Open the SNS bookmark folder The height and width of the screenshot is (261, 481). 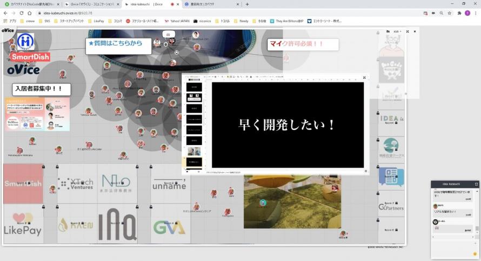pos(44,21)
